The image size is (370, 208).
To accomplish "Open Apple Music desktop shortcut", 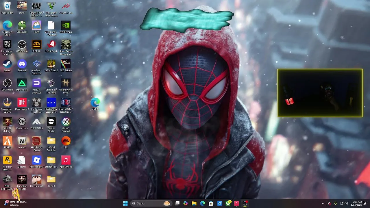I will (x=66, y=162).
